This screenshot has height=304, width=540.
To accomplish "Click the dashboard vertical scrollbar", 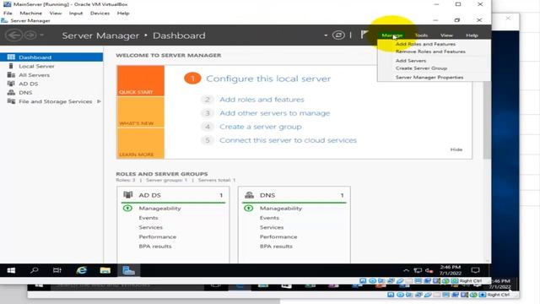I will (x=487, y=121).
